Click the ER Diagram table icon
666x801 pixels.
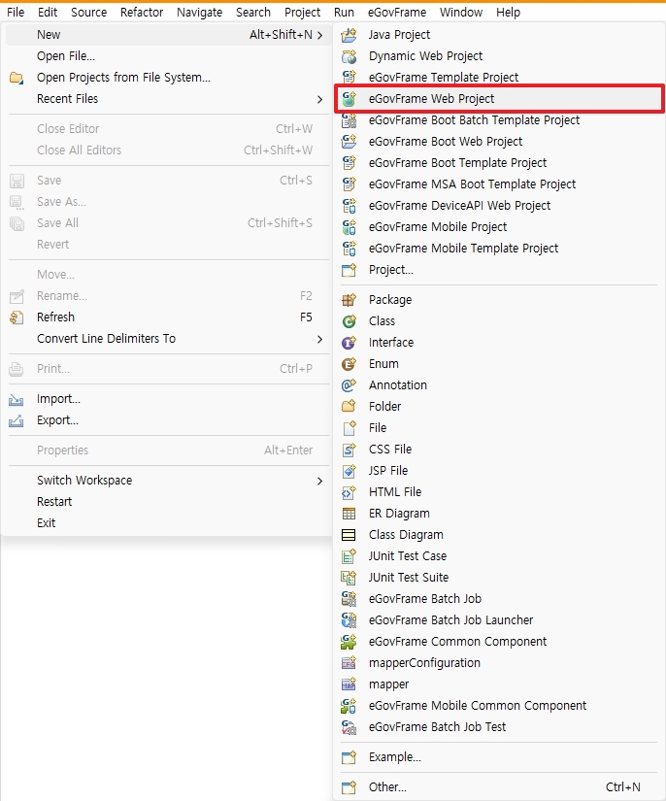coord(349,514)
